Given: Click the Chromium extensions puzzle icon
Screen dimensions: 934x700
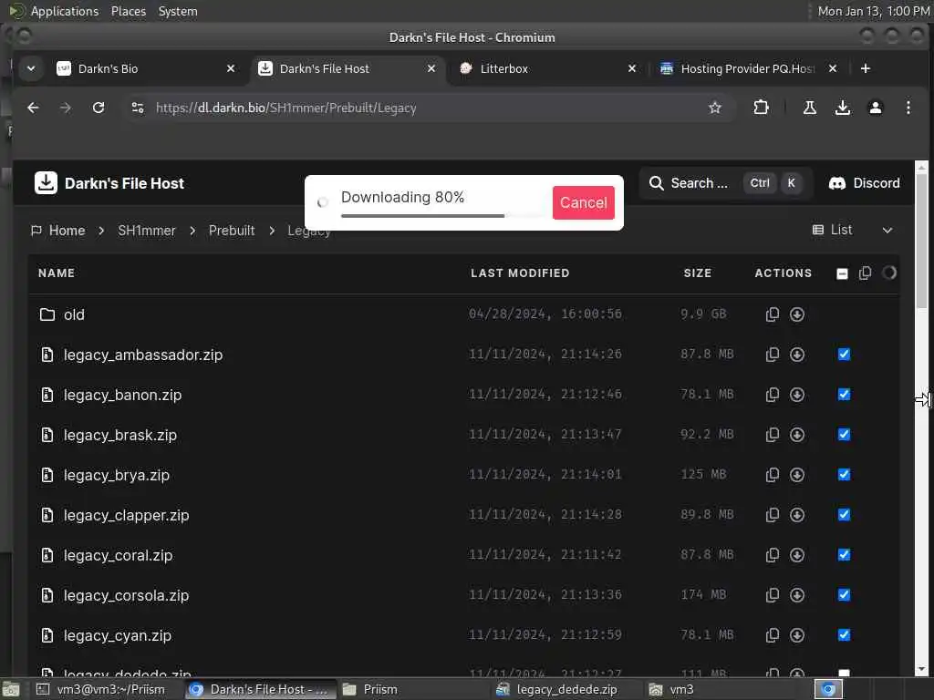Looking at the screenshot, I should click(x=761, y=108).
